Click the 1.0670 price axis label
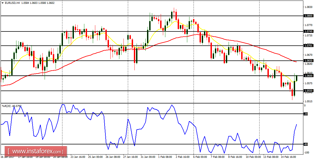The height and width of the screenshot is (160, 314). pos(308,55)
